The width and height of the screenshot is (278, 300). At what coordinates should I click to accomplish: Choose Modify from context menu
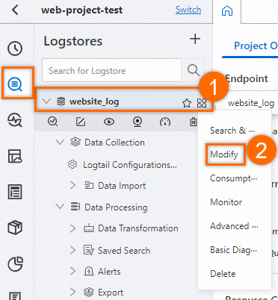tap(224, 154)
